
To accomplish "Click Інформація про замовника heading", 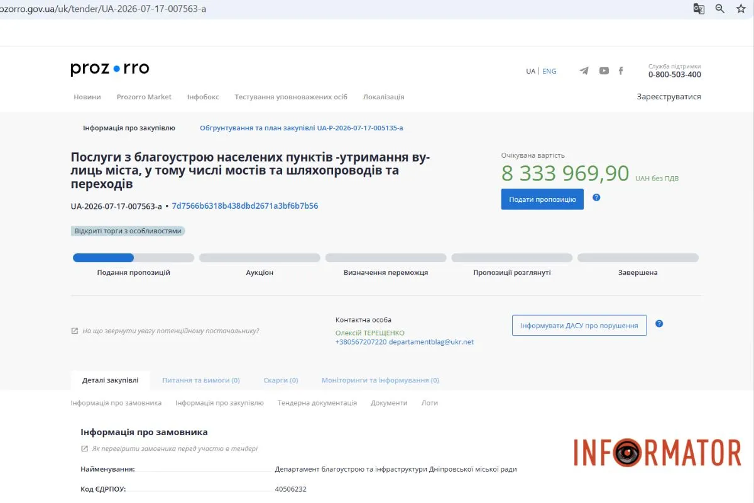I will tap(145, 432).
